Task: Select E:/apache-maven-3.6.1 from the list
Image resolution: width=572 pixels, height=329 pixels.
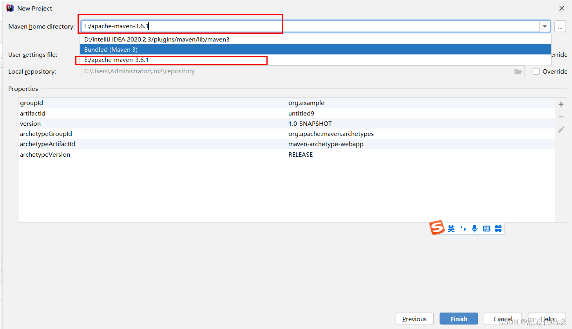Action: coord(316,60)
